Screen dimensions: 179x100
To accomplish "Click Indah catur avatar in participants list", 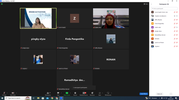I will coord(152,27).
